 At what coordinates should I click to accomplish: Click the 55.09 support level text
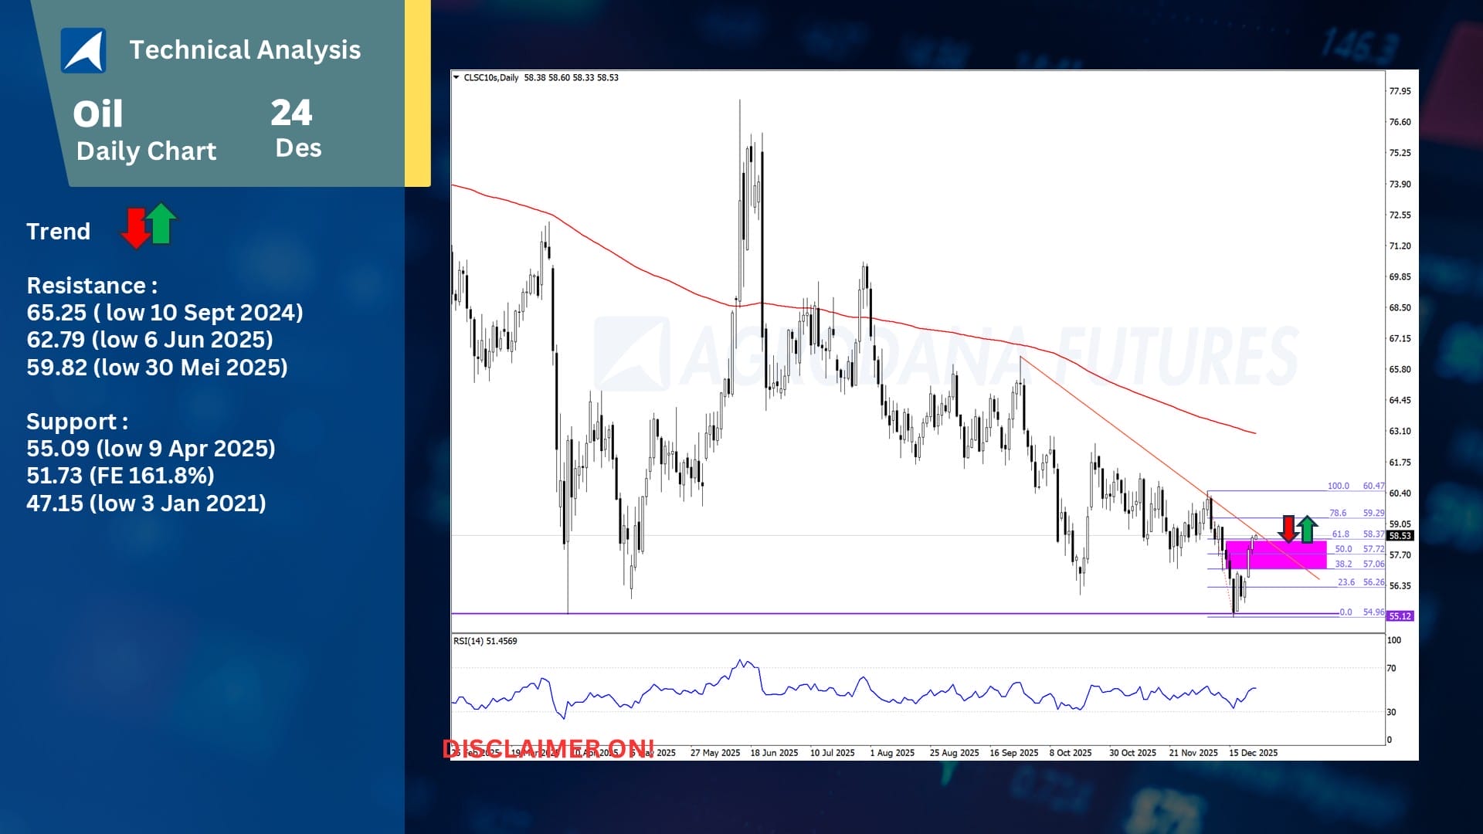pos(151,448)
